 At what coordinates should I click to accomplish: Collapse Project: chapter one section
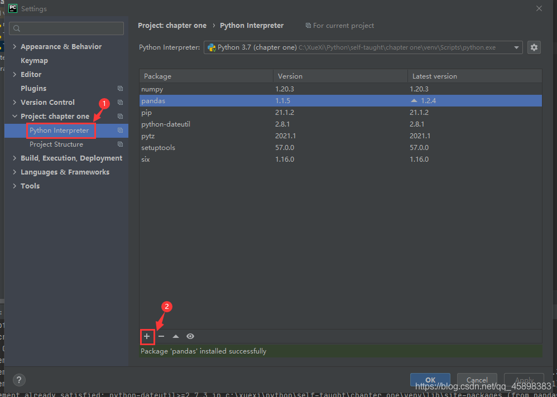[x=15, y=117]
